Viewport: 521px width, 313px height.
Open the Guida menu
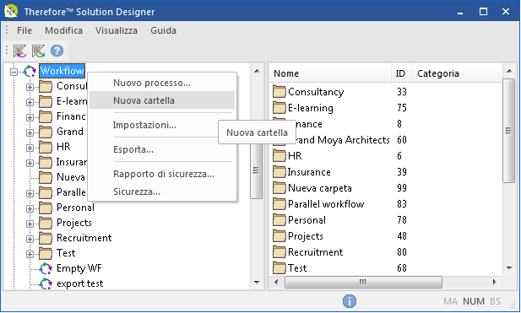click(163, 30)
